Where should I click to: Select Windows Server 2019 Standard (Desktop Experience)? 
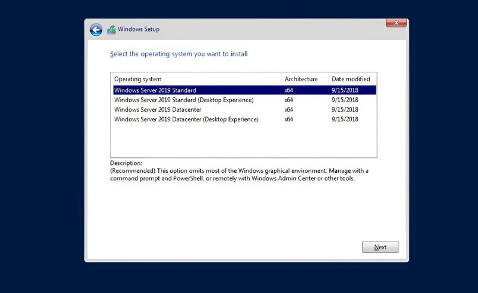244,100
